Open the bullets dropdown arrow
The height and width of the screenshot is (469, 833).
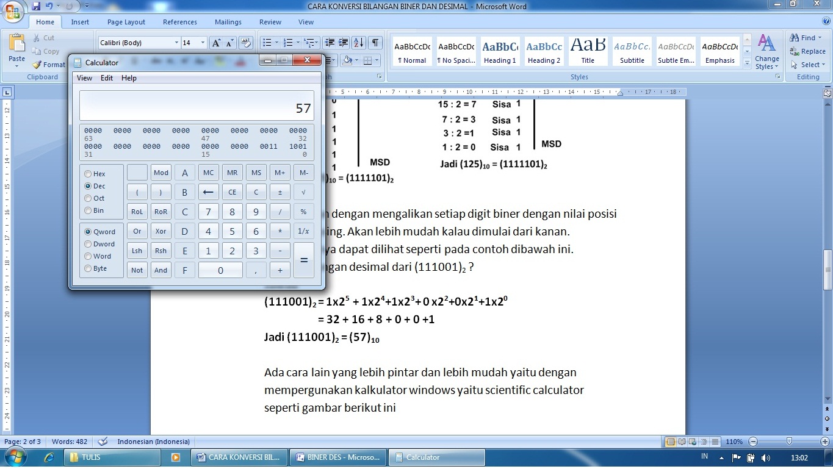coord(276,43)
